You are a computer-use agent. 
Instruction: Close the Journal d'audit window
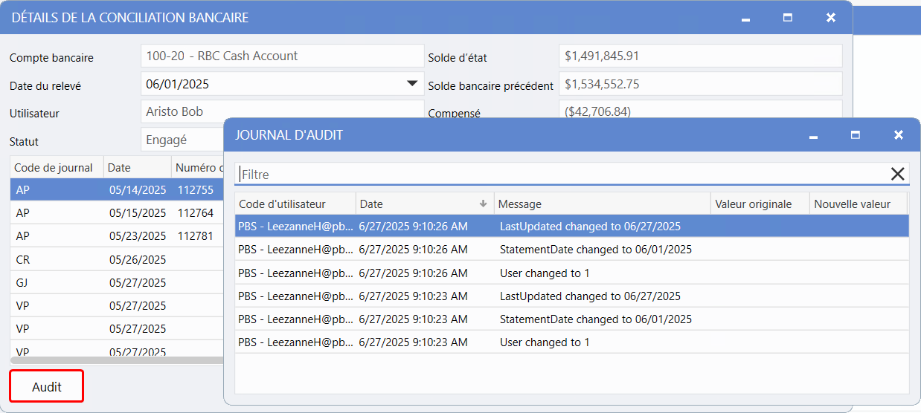[898, 135]
